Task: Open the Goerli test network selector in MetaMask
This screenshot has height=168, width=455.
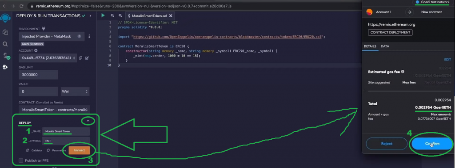Action: [x=432, y=2]
